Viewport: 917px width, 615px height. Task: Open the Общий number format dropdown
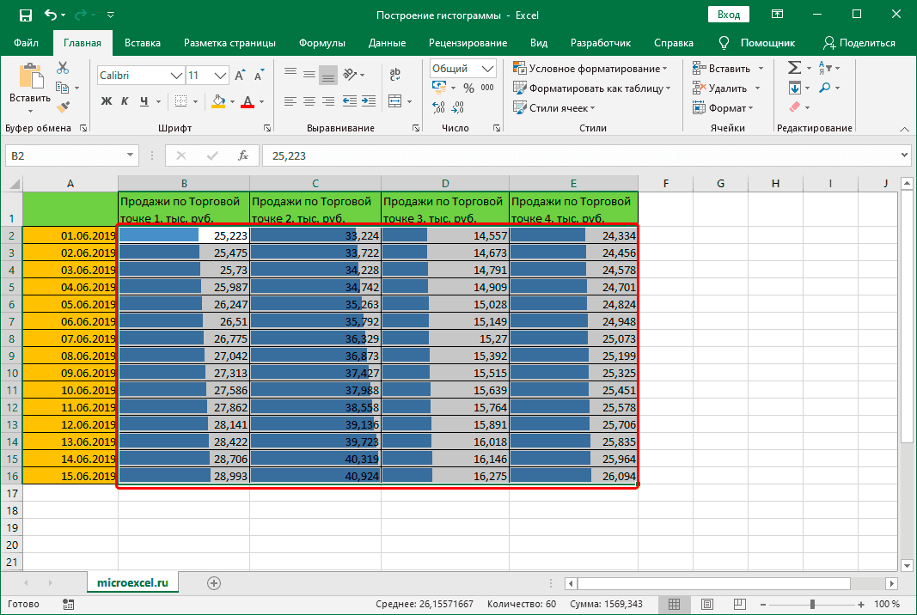[488, 69]
